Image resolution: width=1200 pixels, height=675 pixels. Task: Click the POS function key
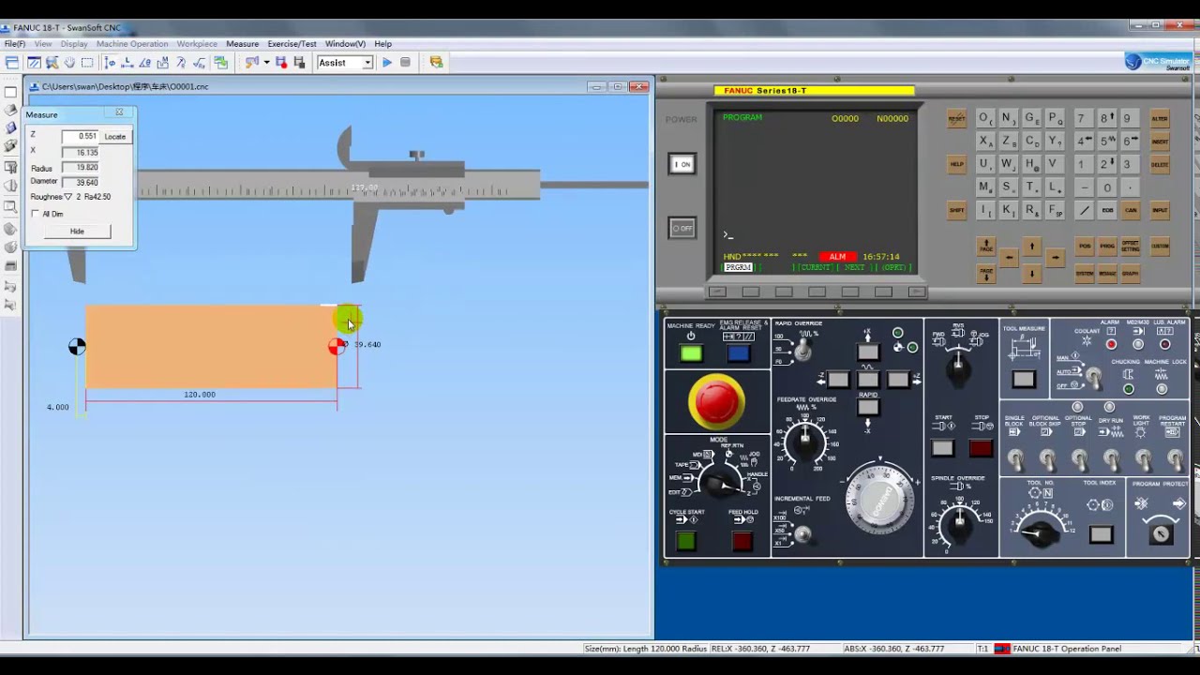(1085, 246)
